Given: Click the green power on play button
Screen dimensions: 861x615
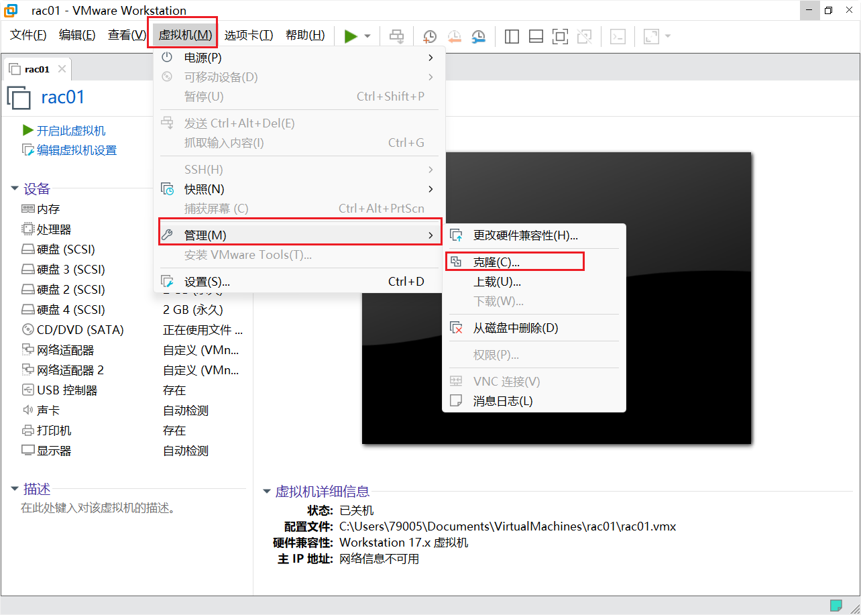Looking at the screenshot, I should [351, 36].
